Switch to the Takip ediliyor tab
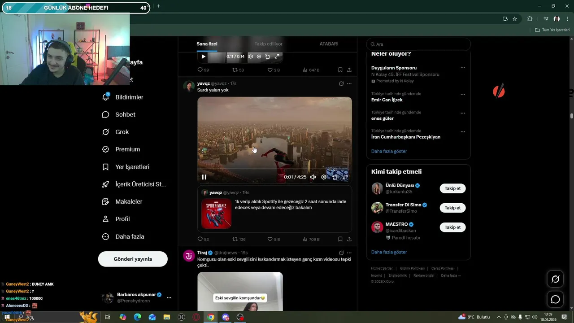Screen dimensions: 574x323 (268, 44)
